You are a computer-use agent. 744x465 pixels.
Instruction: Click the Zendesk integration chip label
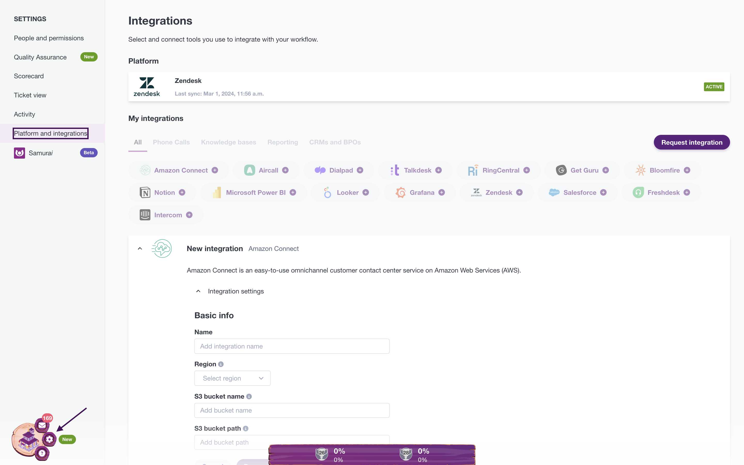pyautogui.click(x=499, y=192)
